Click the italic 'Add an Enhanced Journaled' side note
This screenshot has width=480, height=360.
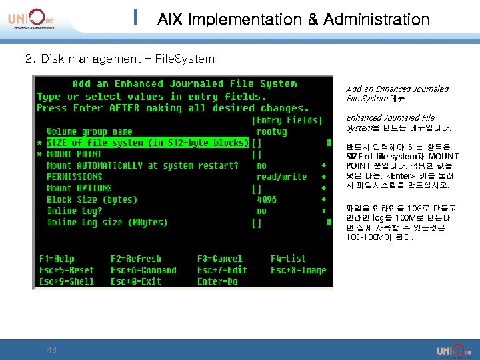(397, 89)
